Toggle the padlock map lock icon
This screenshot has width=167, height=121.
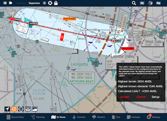point(56,3)
